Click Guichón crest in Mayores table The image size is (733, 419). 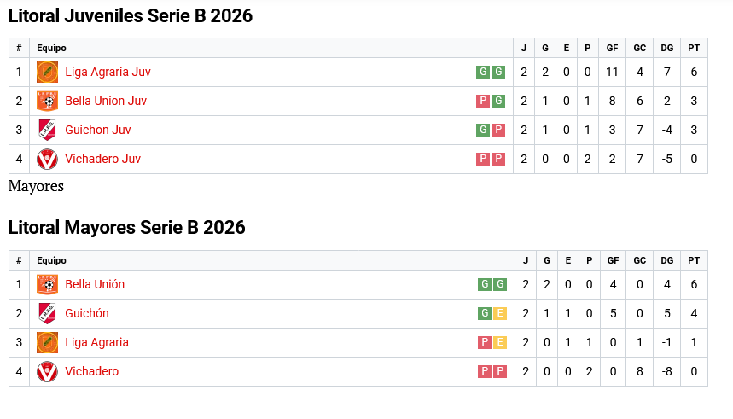coord(47,314)
